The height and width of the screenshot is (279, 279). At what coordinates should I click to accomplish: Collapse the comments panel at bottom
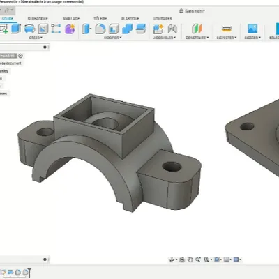(x=45, y=259)
